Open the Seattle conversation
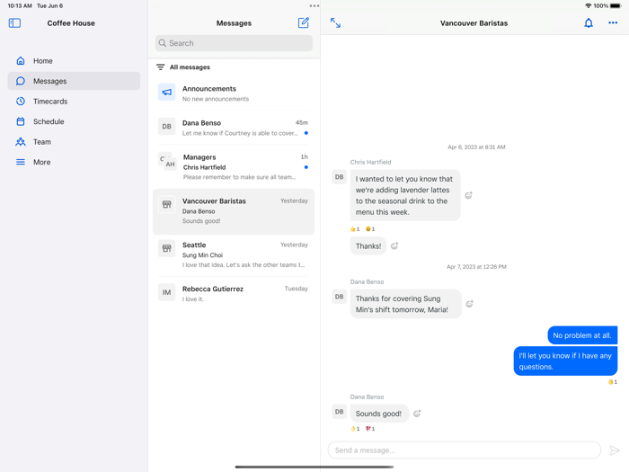Screen dimensions: 629x472 coord(234,255)
